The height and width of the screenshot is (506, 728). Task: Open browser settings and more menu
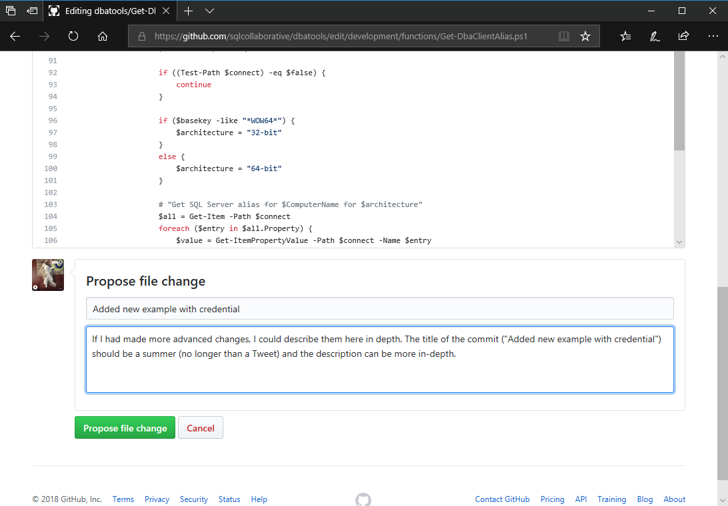tap(712, 37)
